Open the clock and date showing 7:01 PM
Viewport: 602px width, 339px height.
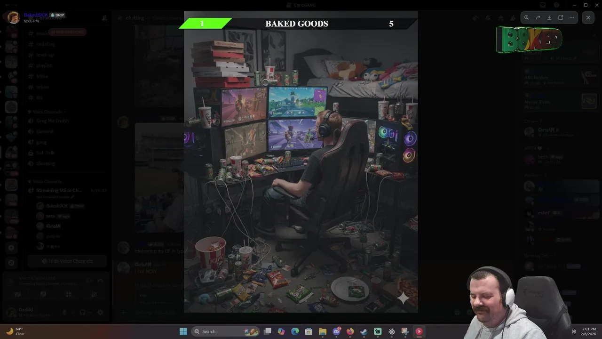[588, 331]
